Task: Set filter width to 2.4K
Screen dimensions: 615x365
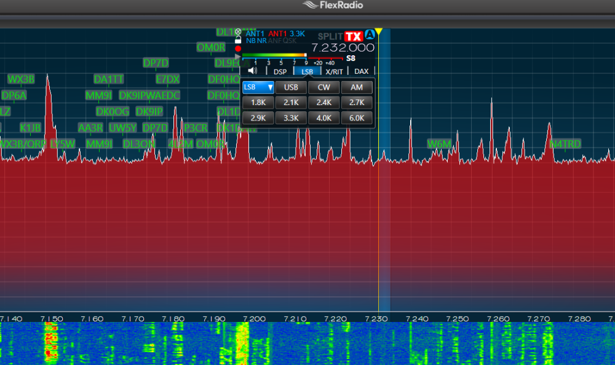Action: pos(324,103)
